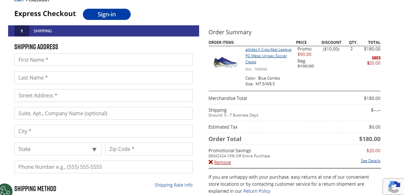Click Remove promotional code link

tap(222, 162)
